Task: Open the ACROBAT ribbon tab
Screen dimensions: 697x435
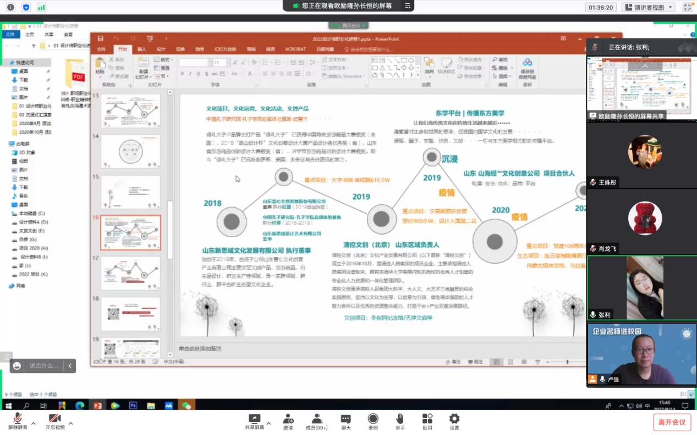Action: point(295,49)
